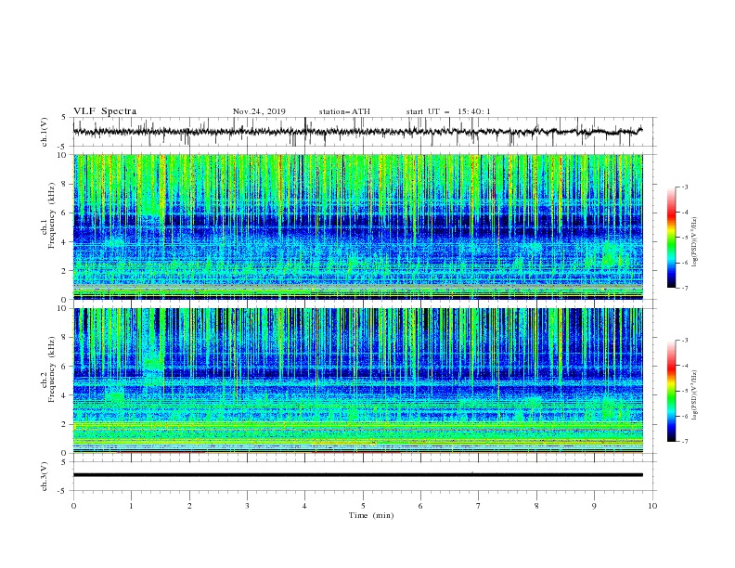
Task: Click the lower color bar's log(PSD) label
Action: point(694,395)
